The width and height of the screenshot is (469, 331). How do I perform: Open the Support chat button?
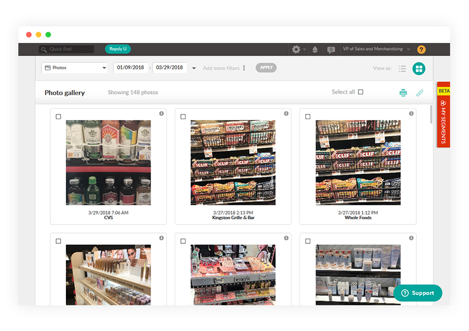pos(417,293)
